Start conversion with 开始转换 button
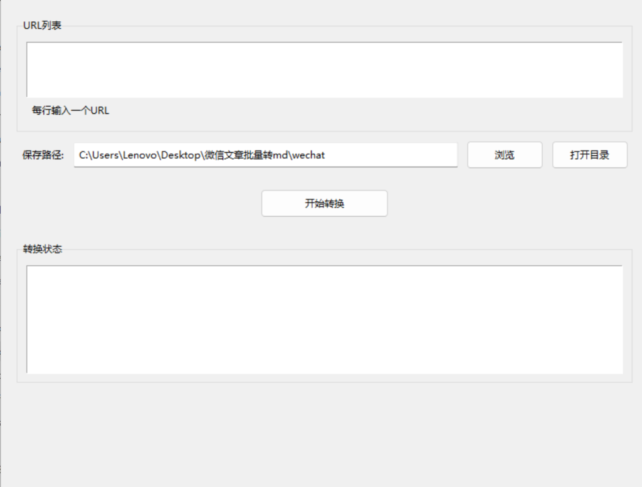Viewport: 642px width, 487px height. pyautogui.click(x=324, y=204)
